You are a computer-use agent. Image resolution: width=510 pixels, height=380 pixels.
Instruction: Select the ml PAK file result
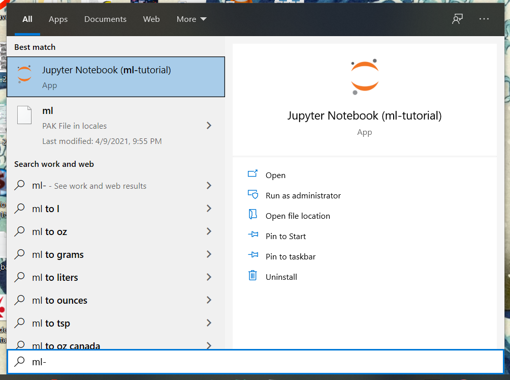click(x=116, y=126)
